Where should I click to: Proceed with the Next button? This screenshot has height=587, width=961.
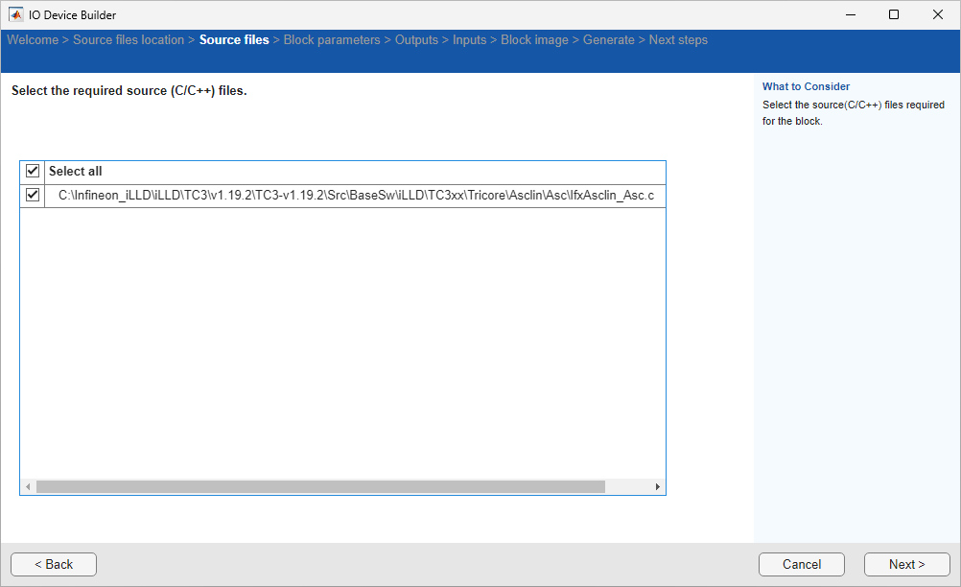click(x=906, y=564)
